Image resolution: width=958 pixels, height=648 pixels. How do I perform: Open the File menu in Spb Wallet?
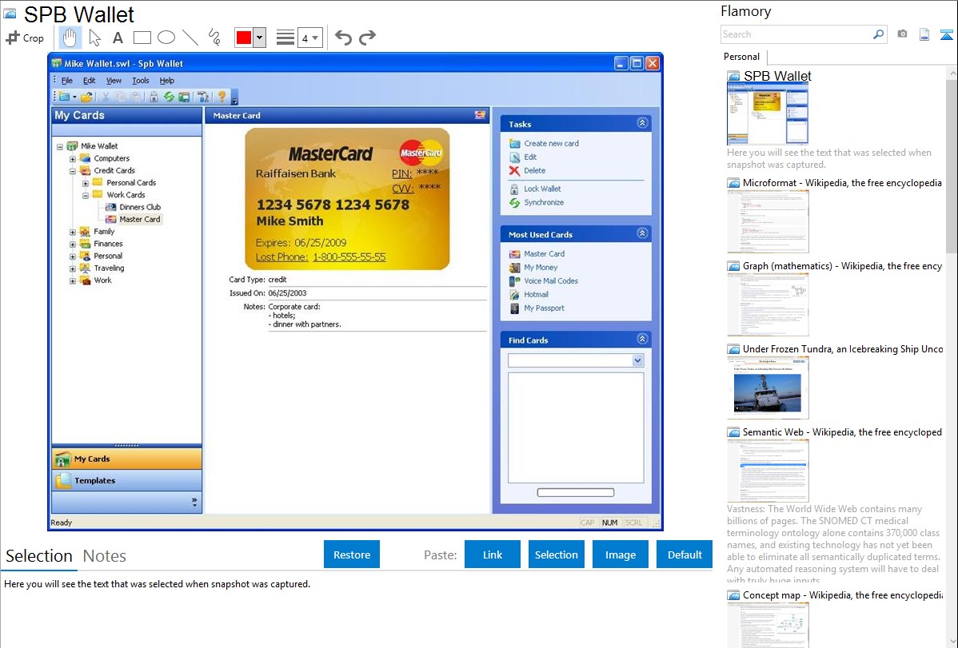tap(66, 80)
